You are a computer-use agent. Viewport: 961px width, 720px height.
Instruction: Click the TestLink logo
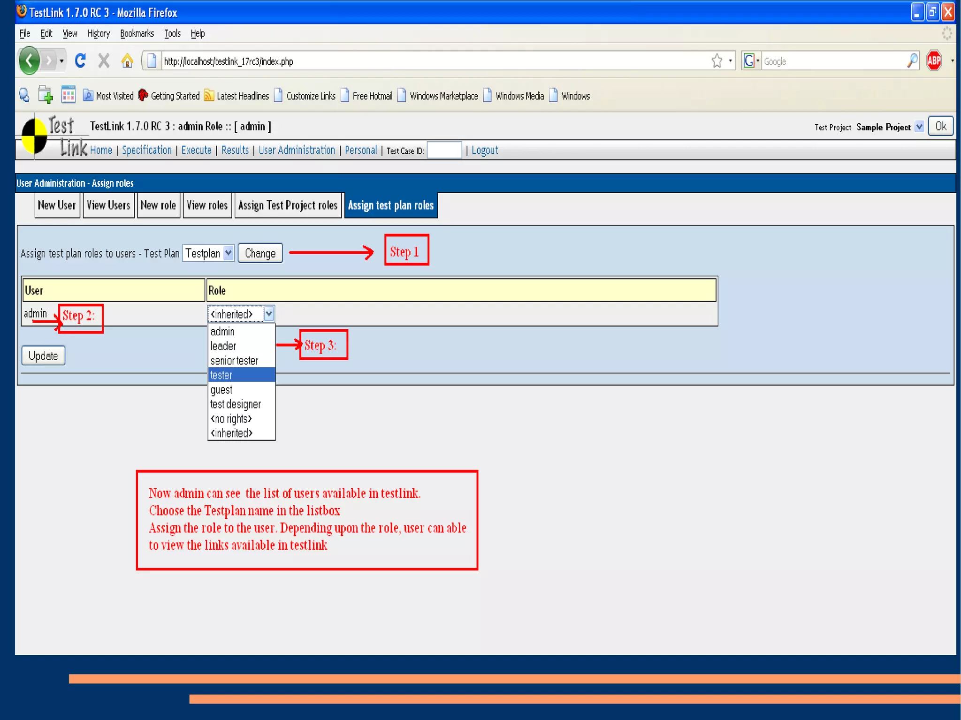tap(54, 136)
